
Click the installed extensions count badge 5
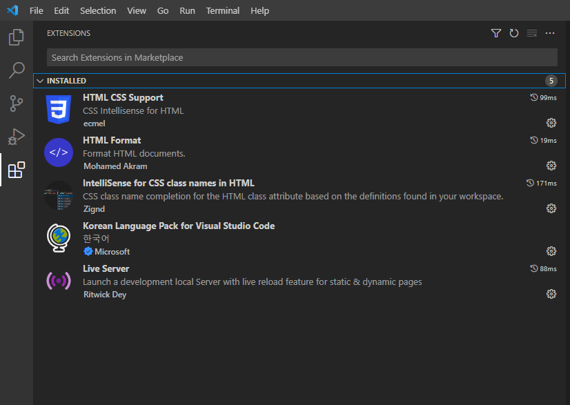[551, 81]
